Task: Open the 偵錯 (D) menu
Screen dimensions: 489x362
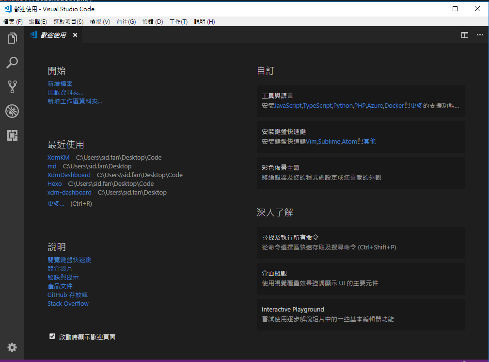Action: [x=153, y=22]
